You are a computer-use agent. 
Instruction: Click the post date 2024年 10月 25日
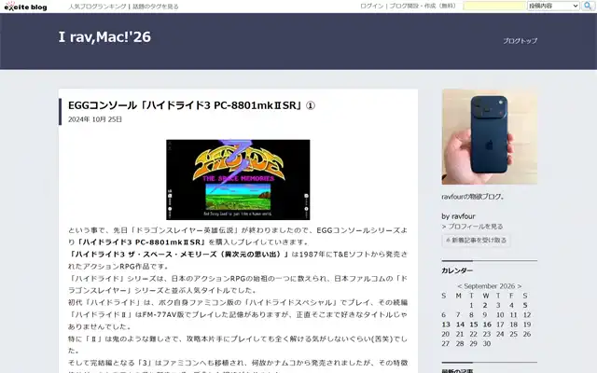pos(95,119)
